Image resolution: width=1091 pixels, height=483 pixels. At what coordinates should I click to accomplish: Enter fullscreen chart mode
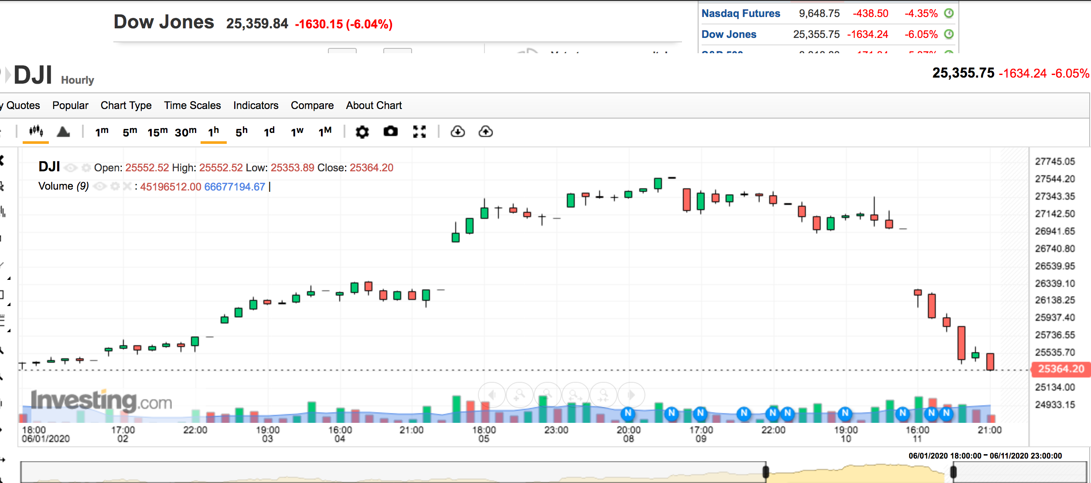click(419, 131)
